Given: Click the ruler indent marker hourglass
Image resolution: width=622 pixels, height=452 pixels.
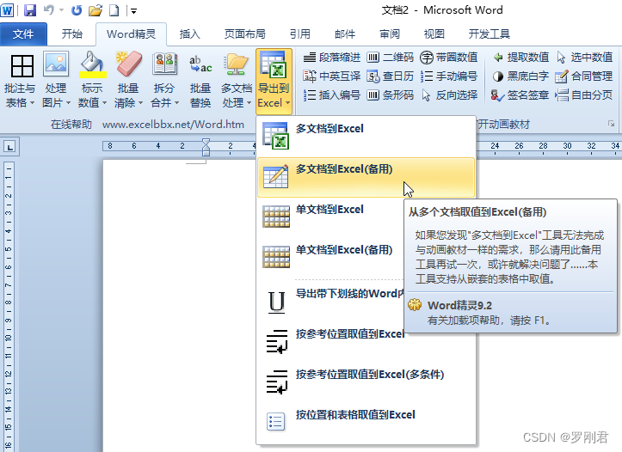Looking at the screenshot, I should click(x=206, y=147).
